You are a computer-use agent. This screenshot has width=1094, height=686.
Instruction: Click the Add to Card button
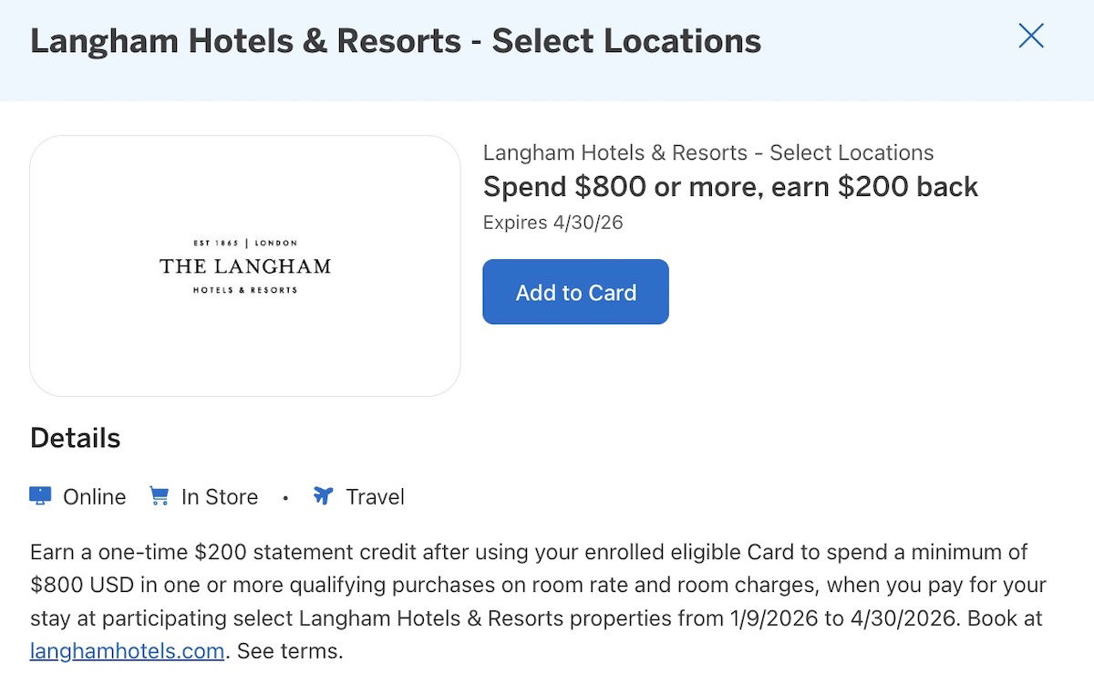(575, 292)
